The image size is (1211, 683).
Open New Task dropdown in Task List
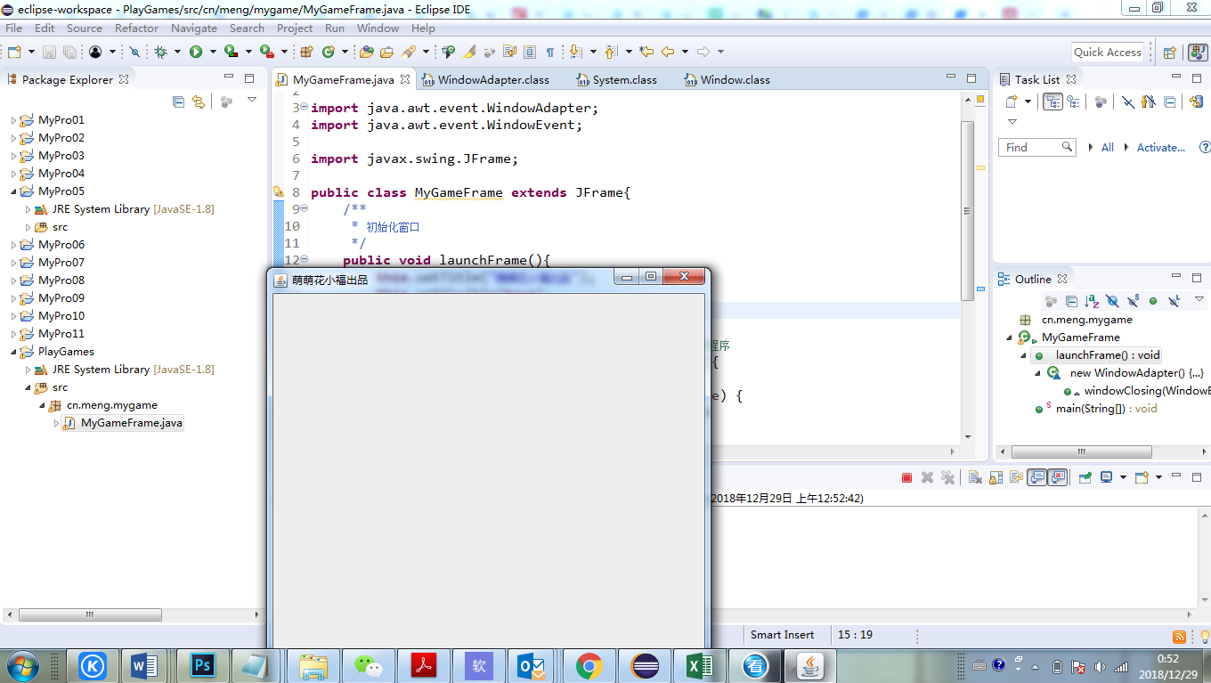1028,102
